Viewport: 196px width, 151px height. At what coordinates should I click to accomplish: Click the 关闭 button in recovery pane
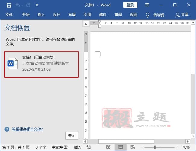coord(72,136)
